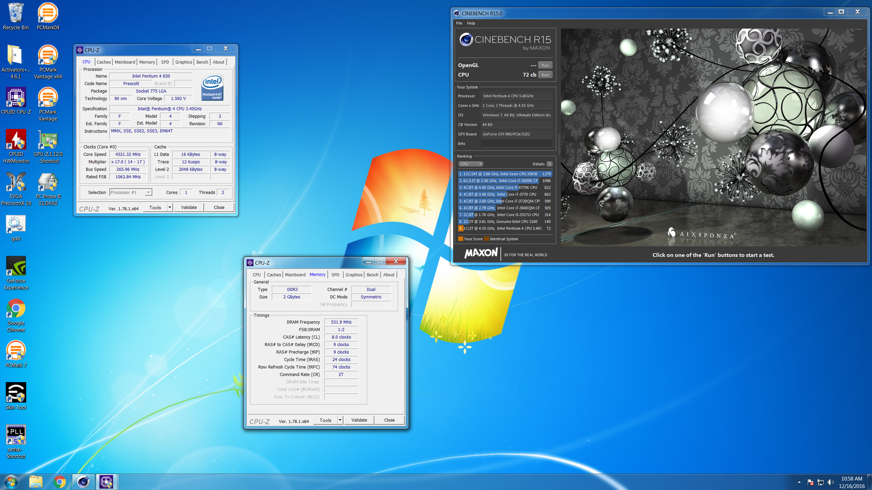This screenshot has height=490, width=872.
Task: Launch setfsb shortcut icon
Action: coord(16,442)
